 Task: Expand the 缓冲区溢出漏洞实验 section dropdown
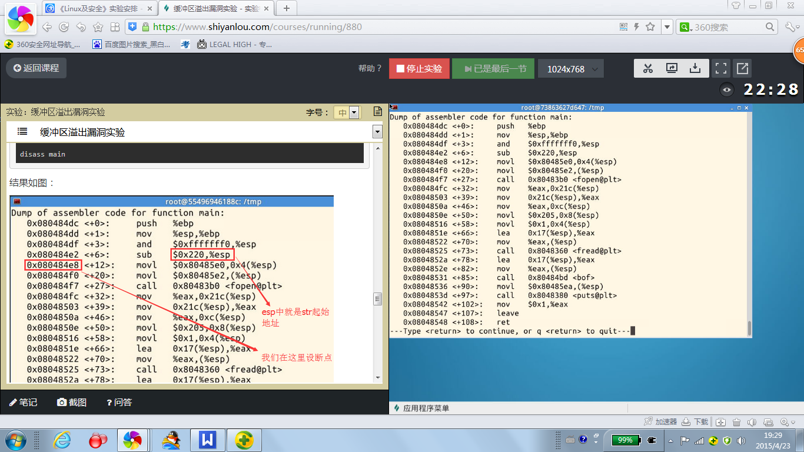tap(377, 132)
